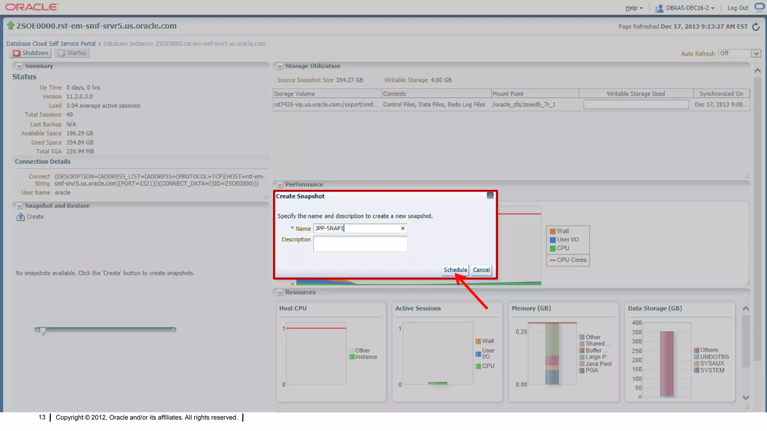767x431 pixels.
Task: Click the Other legend in Host CPU chart
Action: tap(360, 351)
